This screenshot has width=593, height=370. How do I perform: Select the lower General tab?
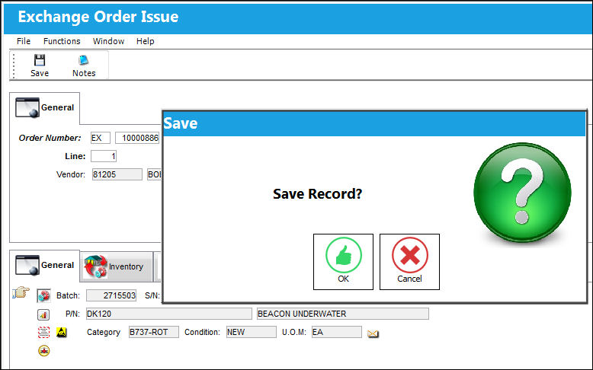[45, 265]
